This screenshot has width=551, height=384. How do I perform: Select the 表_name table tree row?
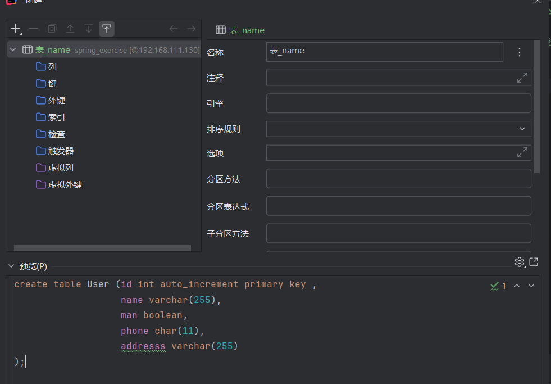tap(104, 49)
